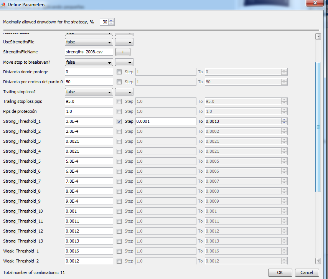Open the Trailing stop loss value dropdown
The width and height of the screenshot is (328, 279).
click(89, 92)
